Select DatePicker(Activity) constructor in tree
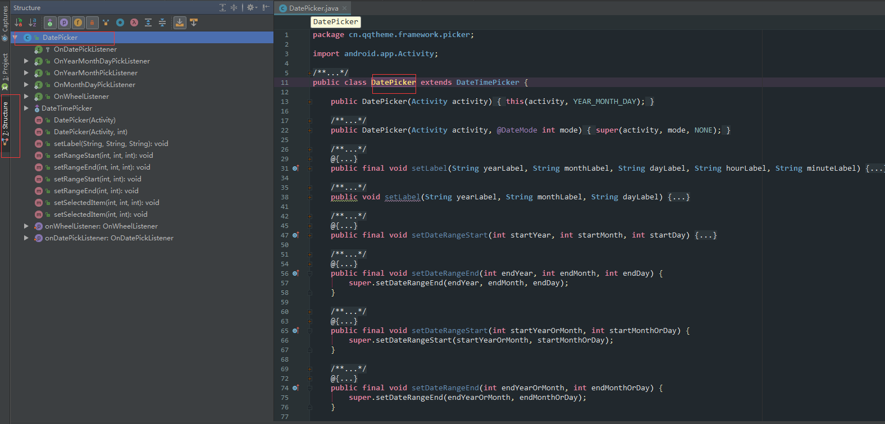This screenshot has height=424, width=885. pyautogui.click(x=85, y=120)
